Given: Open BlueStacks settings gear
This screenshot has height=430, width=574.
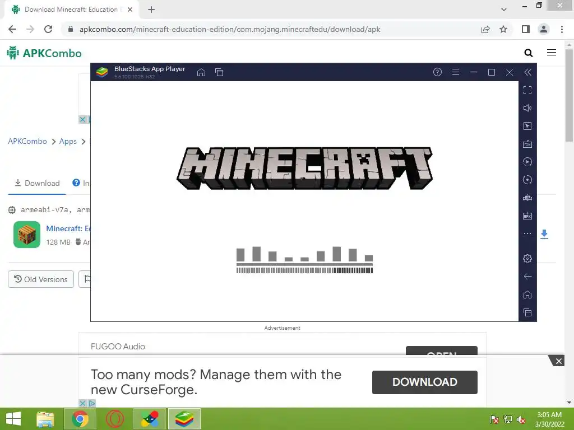Looking at the screenshot, I should click(x=527, y=259).
